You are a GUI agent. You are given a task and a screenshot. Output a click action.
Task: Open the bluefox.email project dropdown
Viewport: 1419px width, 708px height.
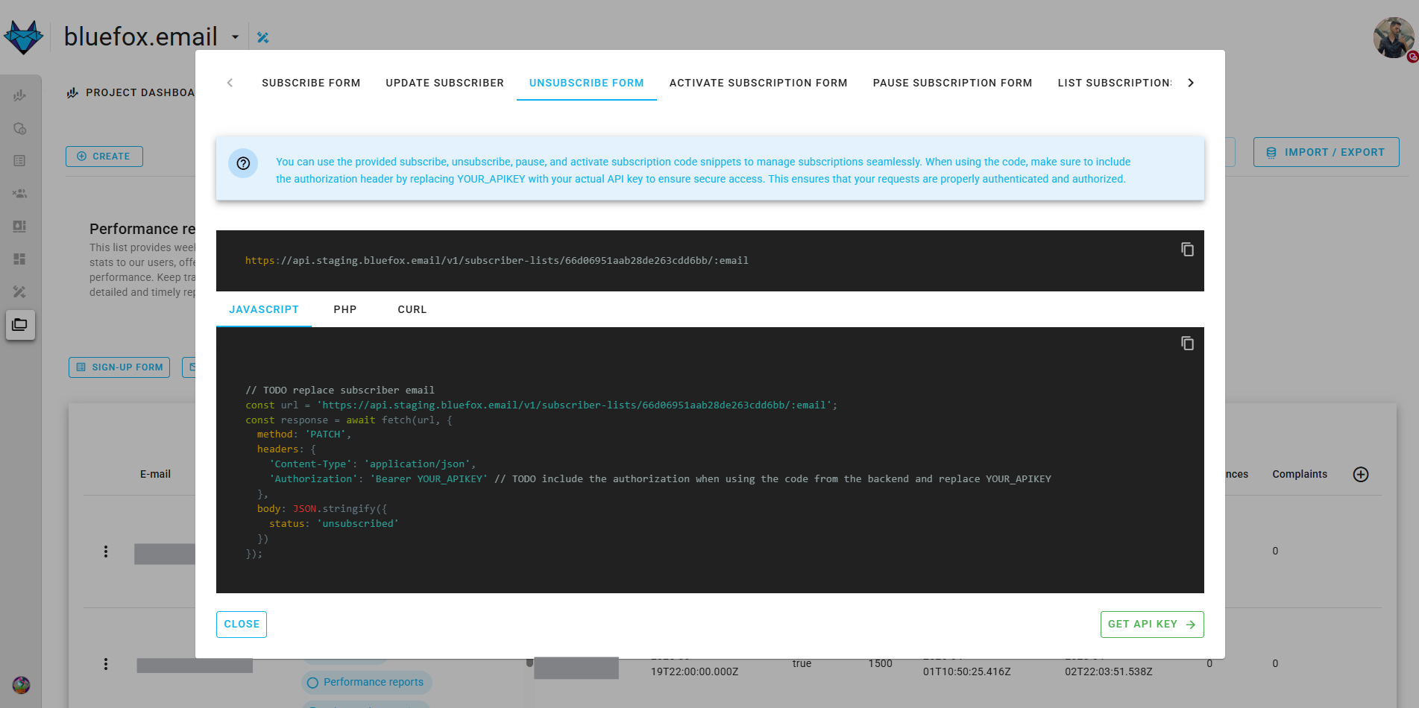[x=235, y=37]
